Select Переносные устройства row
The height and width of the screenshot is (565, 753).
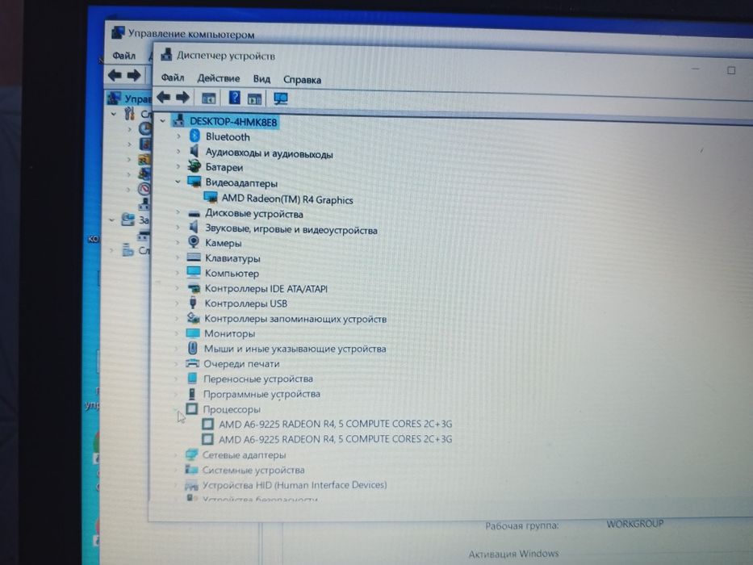(x=258, y=379)
